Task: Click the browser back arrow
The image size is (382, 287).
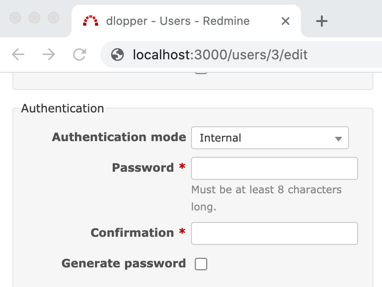Action: click(18, 55)
